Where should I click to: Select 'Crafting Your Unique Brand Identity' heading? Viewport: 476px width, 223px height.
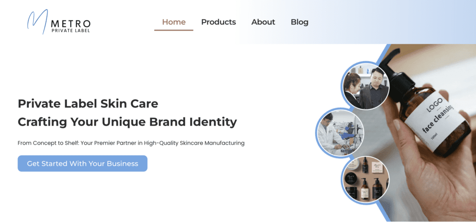pyautogui.click(x=127, y=122)
